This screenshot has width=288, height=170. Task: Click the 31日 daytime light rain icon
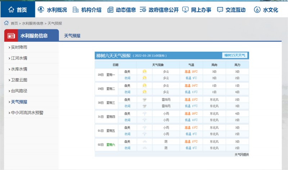[145, 113]
